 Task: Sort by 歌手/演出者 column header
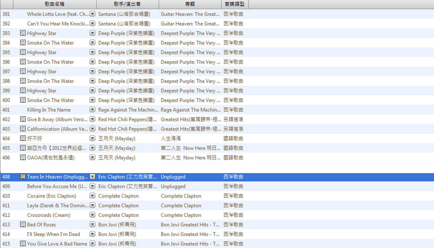[127, 4]
